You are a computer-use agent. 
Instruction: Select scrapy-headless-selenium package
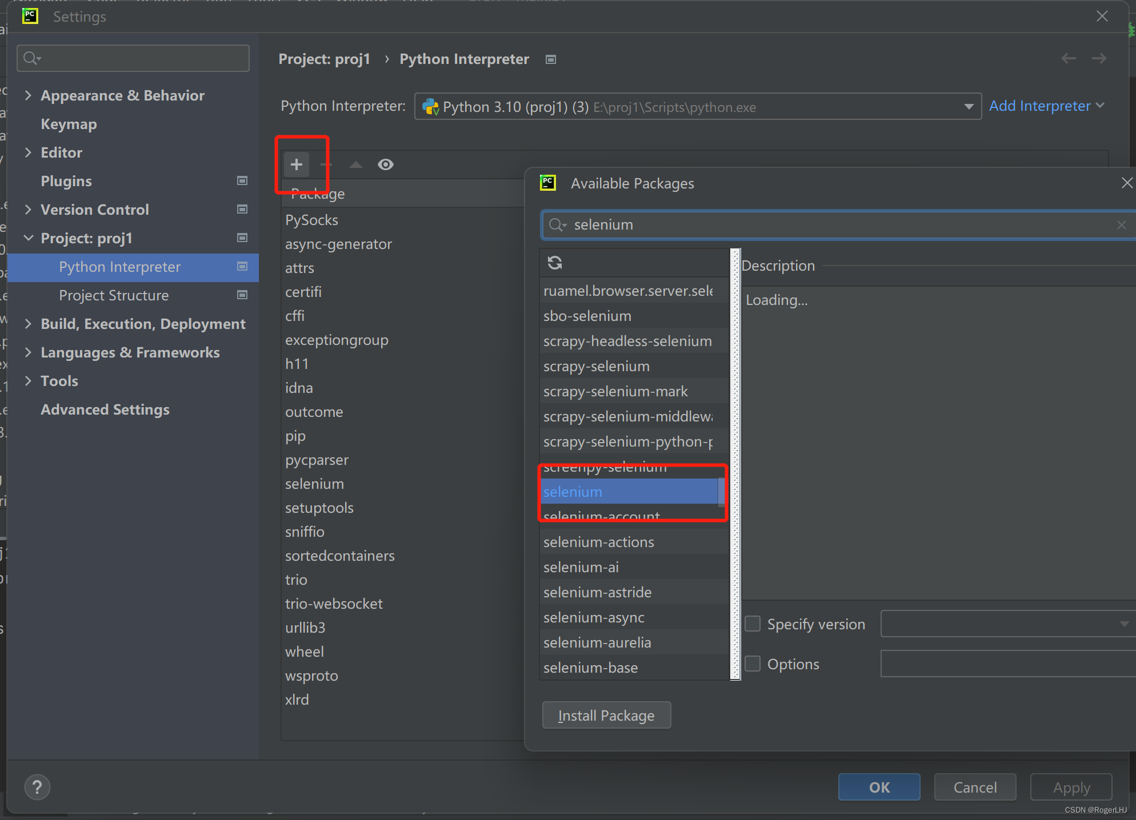[634, 341]
